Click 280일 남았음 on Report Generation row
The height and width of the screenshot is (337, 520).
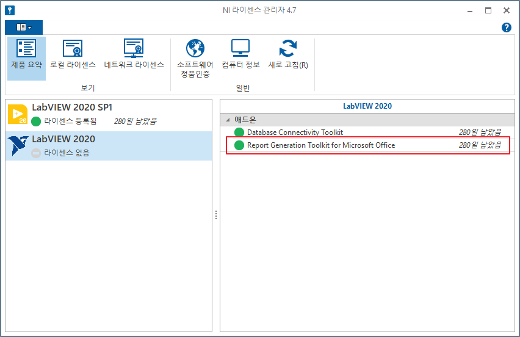coord(480,145)
